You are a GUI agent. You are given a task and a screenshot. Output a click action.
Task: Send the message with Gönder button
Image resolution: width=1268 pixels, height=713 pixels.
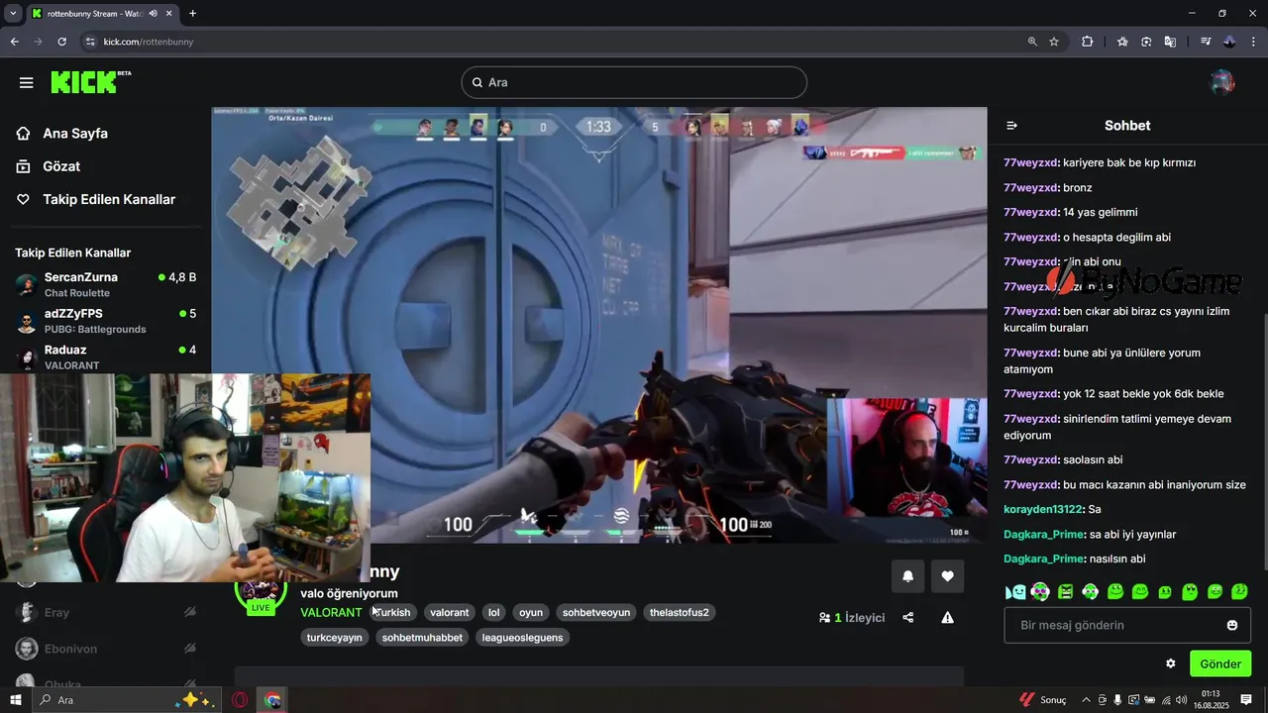click(1220, 663)
